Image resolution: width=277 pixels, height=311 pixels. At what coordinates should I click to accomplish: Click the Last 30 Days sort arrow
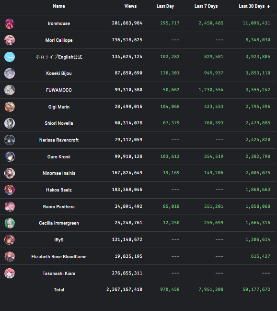click(x=268, y=7)
